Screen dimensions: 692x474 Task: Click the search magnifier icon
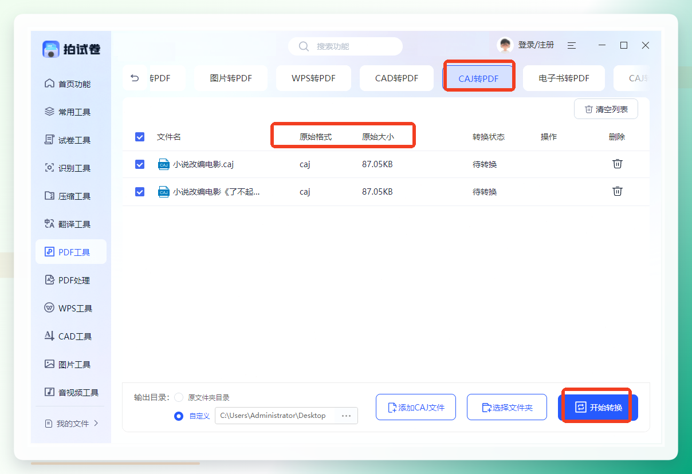(x=304, y=46)
